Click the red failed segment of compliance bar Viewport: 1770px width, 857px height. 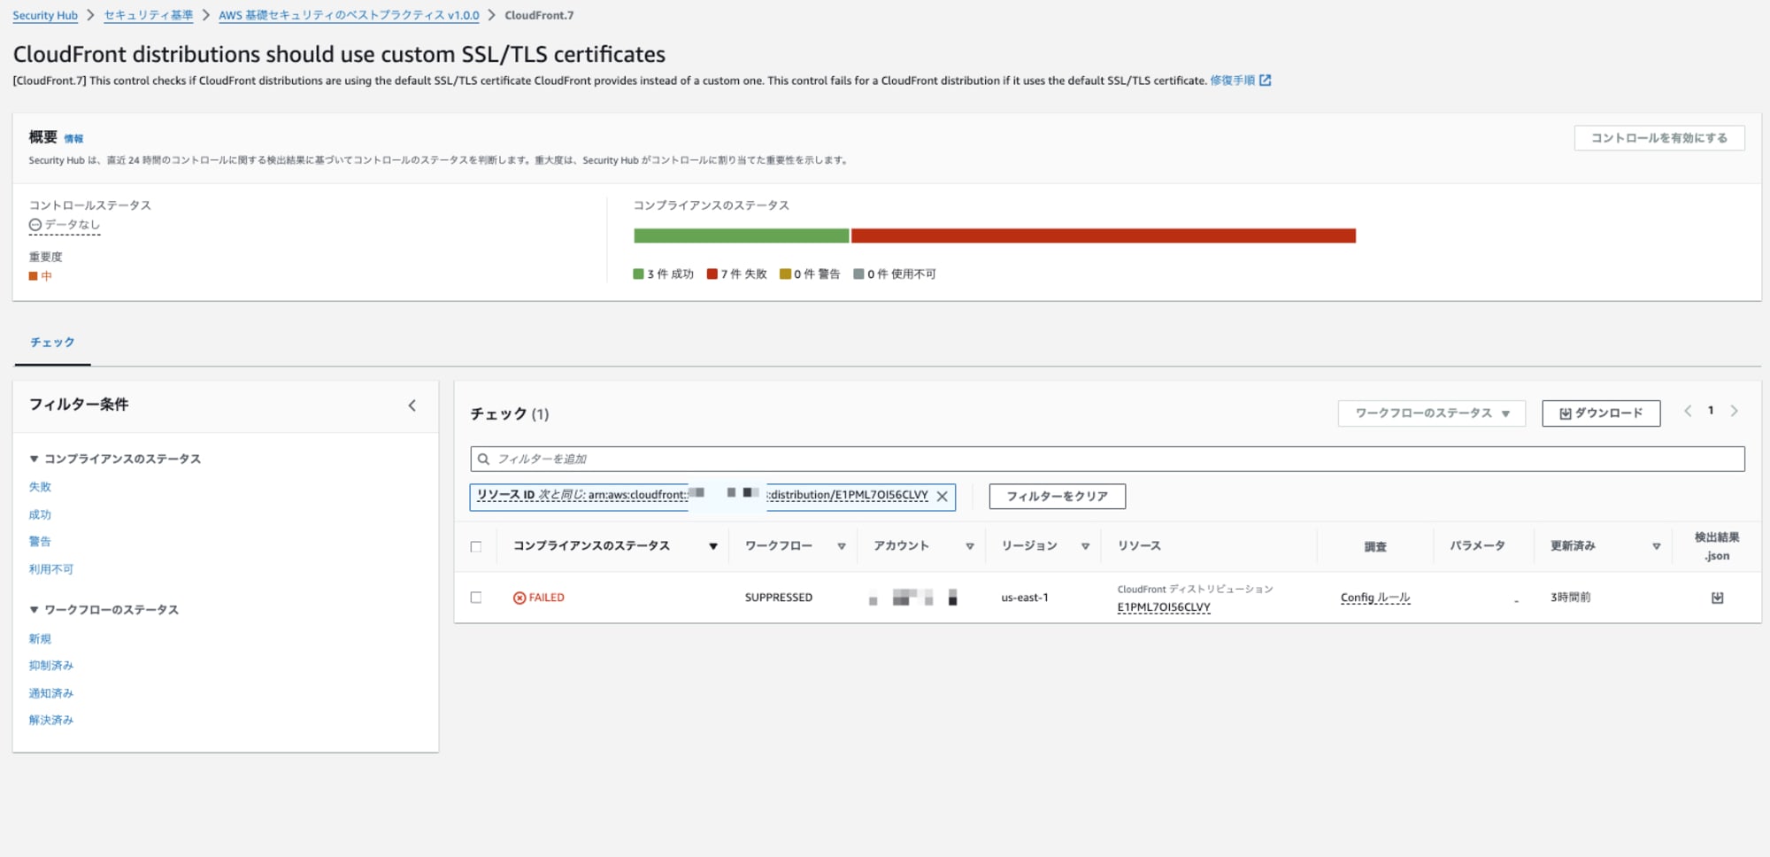[1104, 235]
